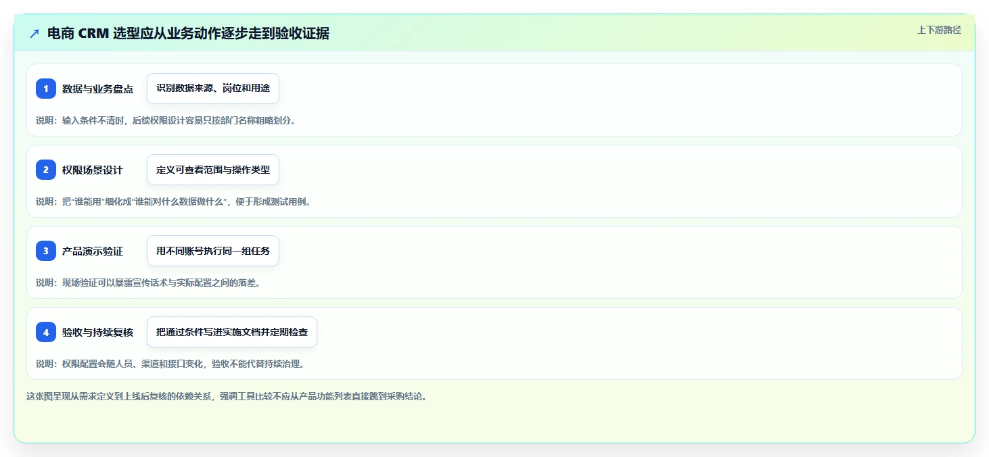The width and height of the screenshot is (989, 457).
Task: Click the step 2 number badge
Action: coord(46,170)
